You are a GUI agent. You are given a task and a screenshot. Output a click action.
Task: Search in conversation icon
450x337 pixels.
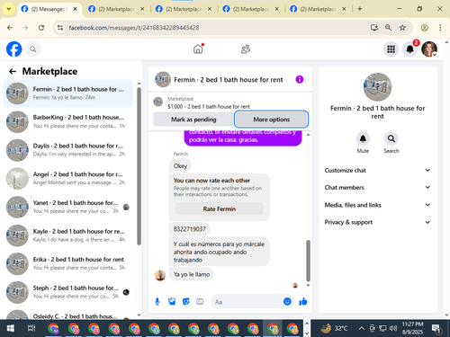(391, 138)
